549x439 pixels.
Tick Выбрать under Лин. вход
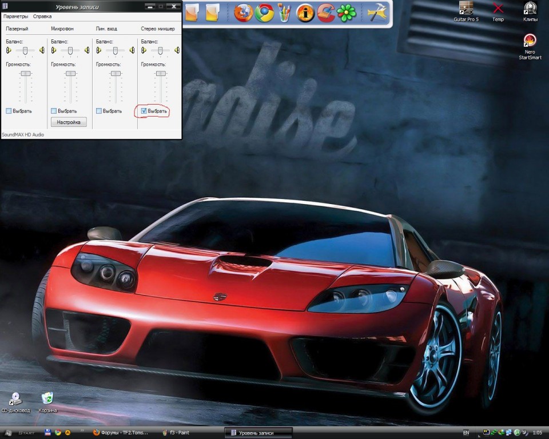click(x=99, y=111)
